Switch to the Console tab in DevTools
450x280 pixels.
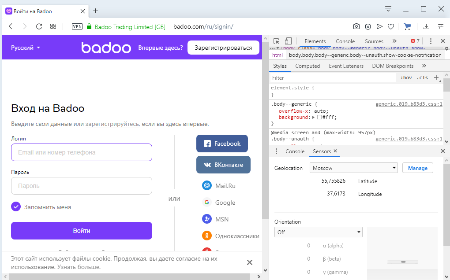345,41
